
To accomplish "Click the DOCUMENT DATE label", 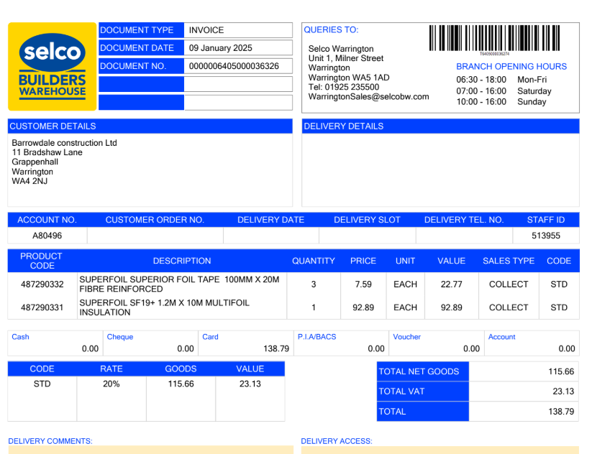I will point(137,48).
